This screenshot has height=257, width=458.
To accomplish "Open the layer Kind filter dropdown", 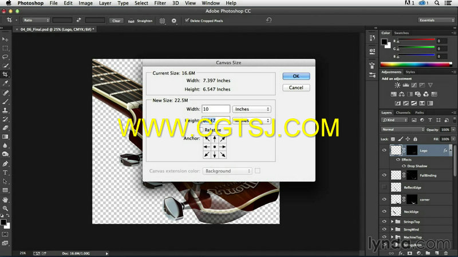I will point(394,120).
